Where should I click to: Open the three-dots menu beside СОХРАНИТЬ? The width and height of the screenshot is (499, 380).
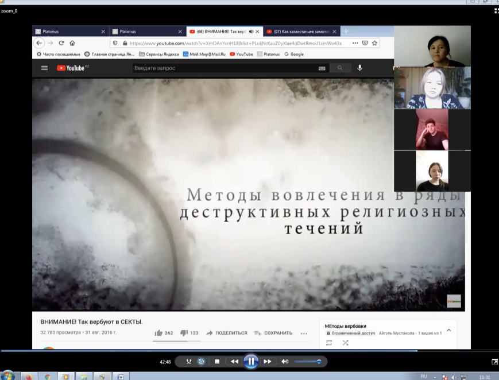click(x=304, y=334)
